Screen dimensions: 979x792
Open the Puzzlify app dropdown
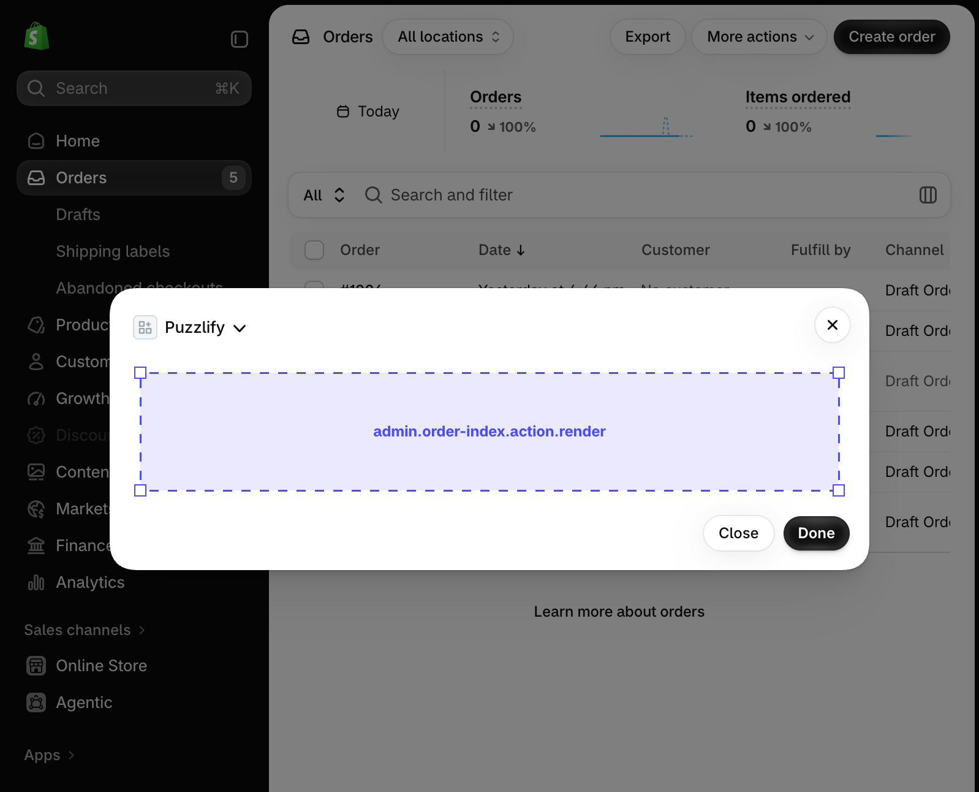click(x=205, y=327)
